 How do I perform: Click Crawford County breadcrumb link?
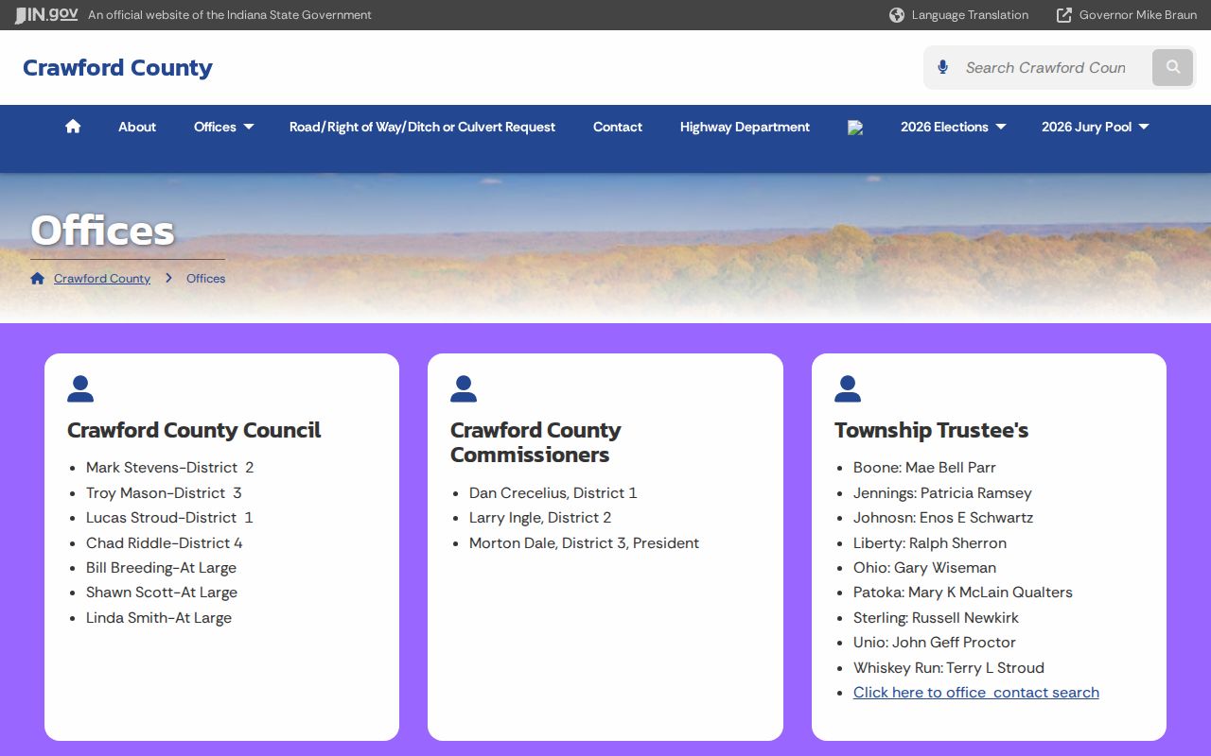[x=102, y=278]
